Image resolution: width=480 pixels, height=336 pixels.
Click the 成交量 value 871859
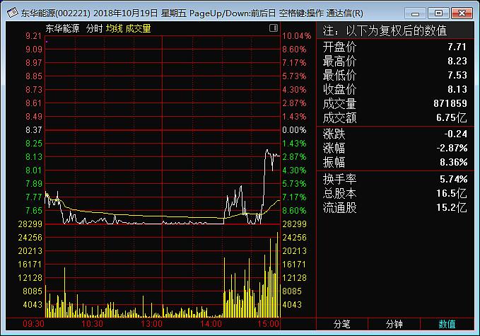[450, 103]
